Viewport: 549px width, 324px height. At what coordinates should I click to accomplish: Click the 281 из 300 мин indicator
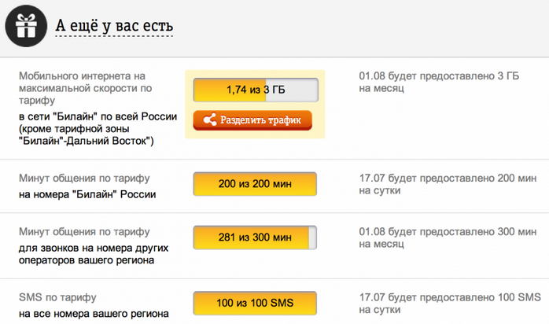(x=255, y=238)
